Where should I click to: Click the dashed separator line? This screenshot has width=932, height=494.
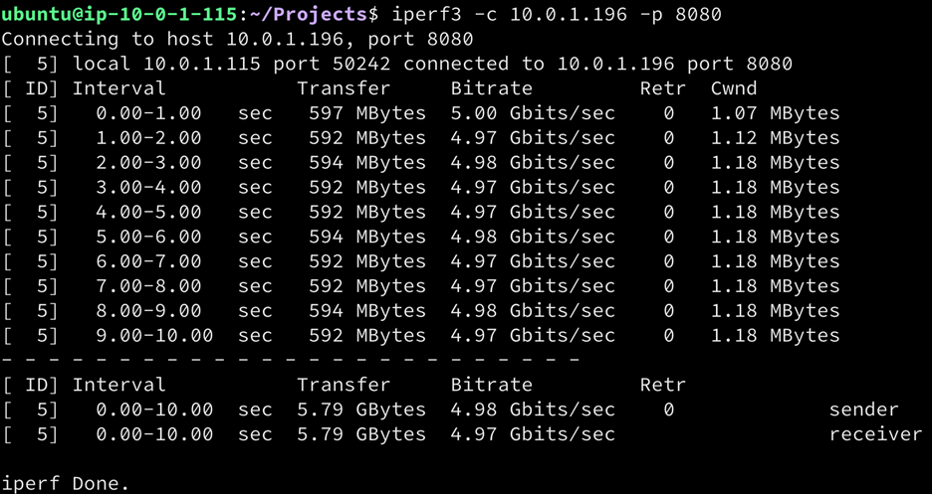291,359
